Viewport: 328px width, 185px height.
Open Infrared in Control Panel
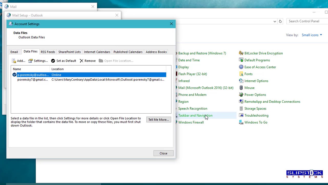(x=184, y=81)
